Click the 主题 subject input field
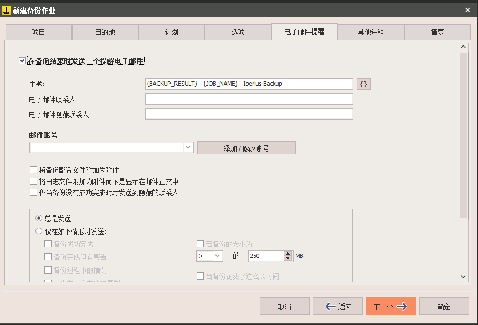Viewport: 478px width, 325px height. pos(249,84)
